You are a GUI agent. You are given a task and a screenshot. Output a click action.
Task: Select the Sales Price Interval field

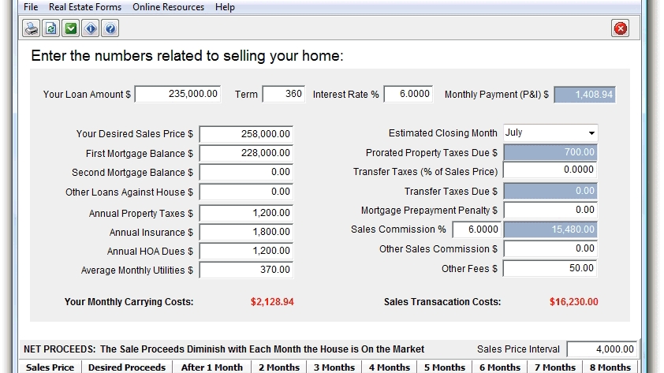[x=602, y=349]
